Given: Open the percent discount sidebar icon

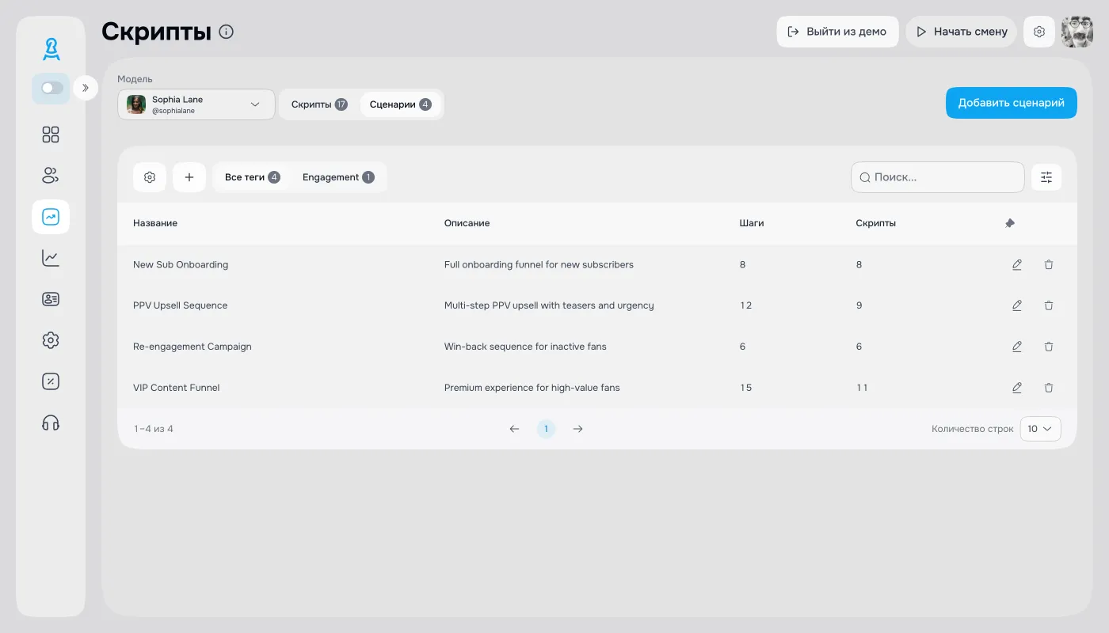Looking at the screenshot, I should pyautogui.click(x=51, y=381).
